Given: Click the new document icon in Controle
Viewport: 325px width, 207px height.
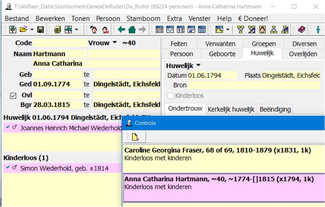Looking at the screenshot, I should pos(135,137).
